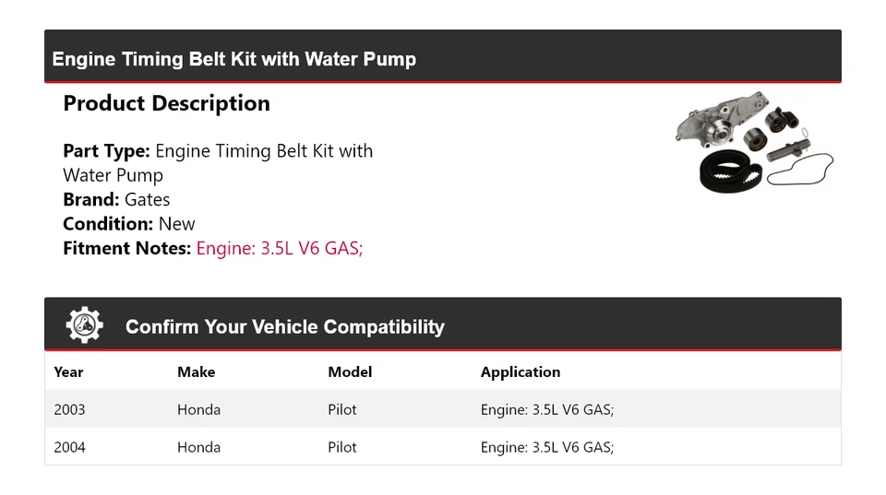Click the Year column header

68,372
